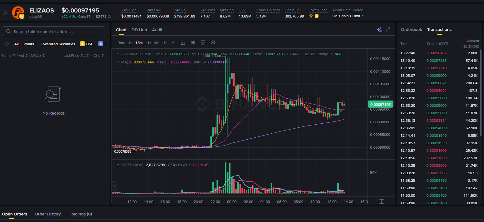
Task: Click the transactions panel scrollbar
Action: click(481, 93)
